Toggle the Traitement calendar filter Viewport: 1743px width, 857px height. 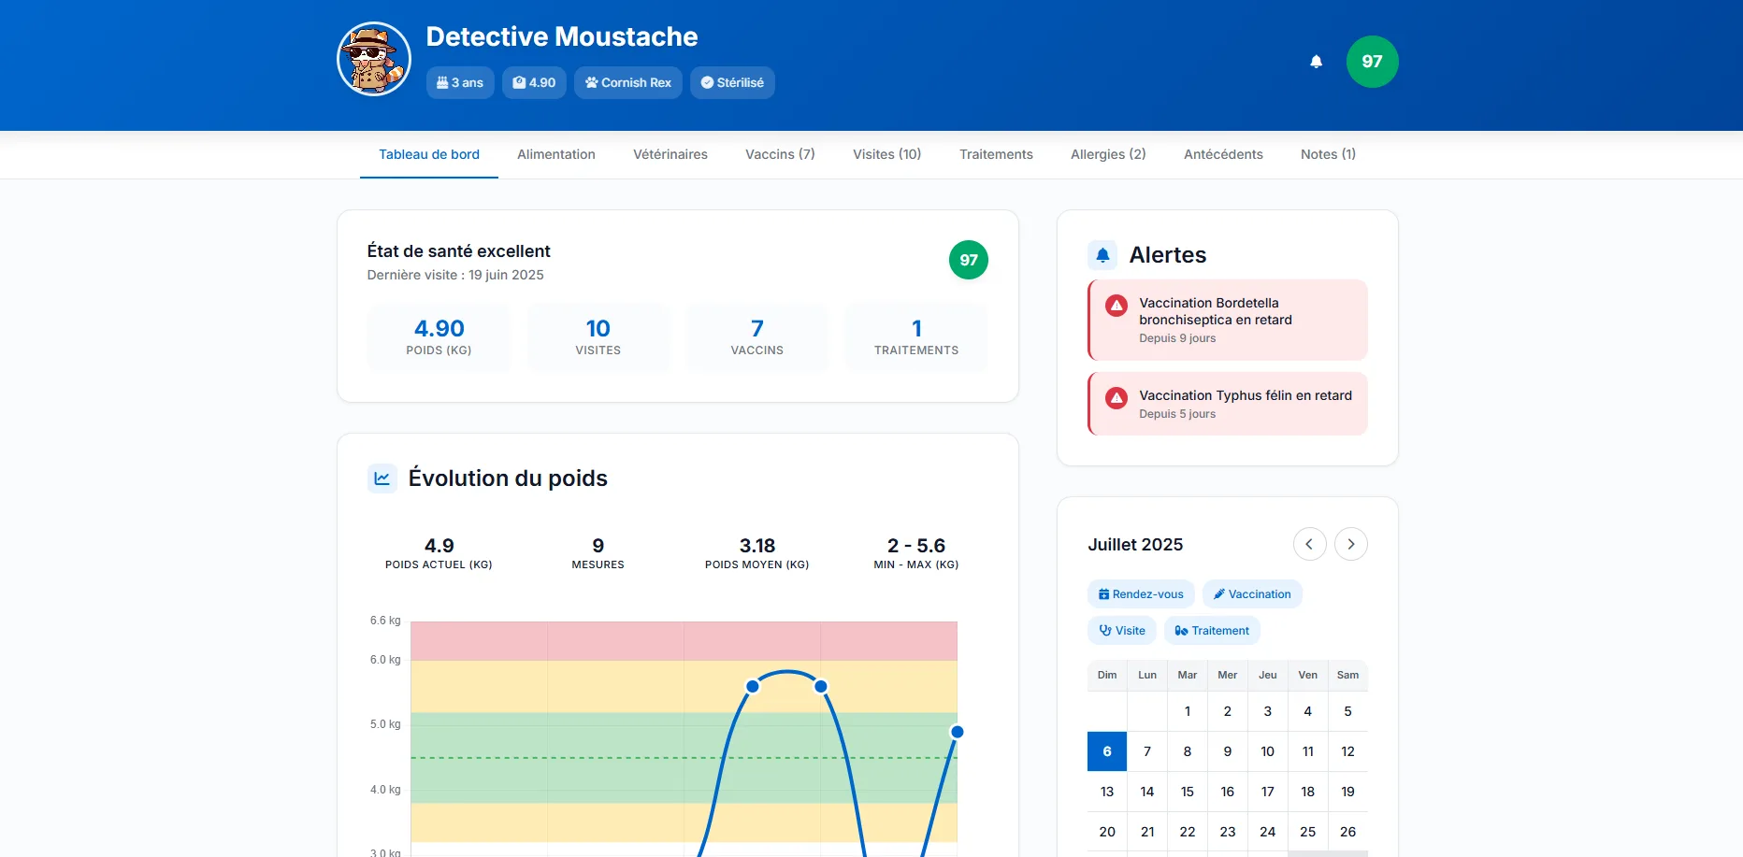pos(1212,631)
